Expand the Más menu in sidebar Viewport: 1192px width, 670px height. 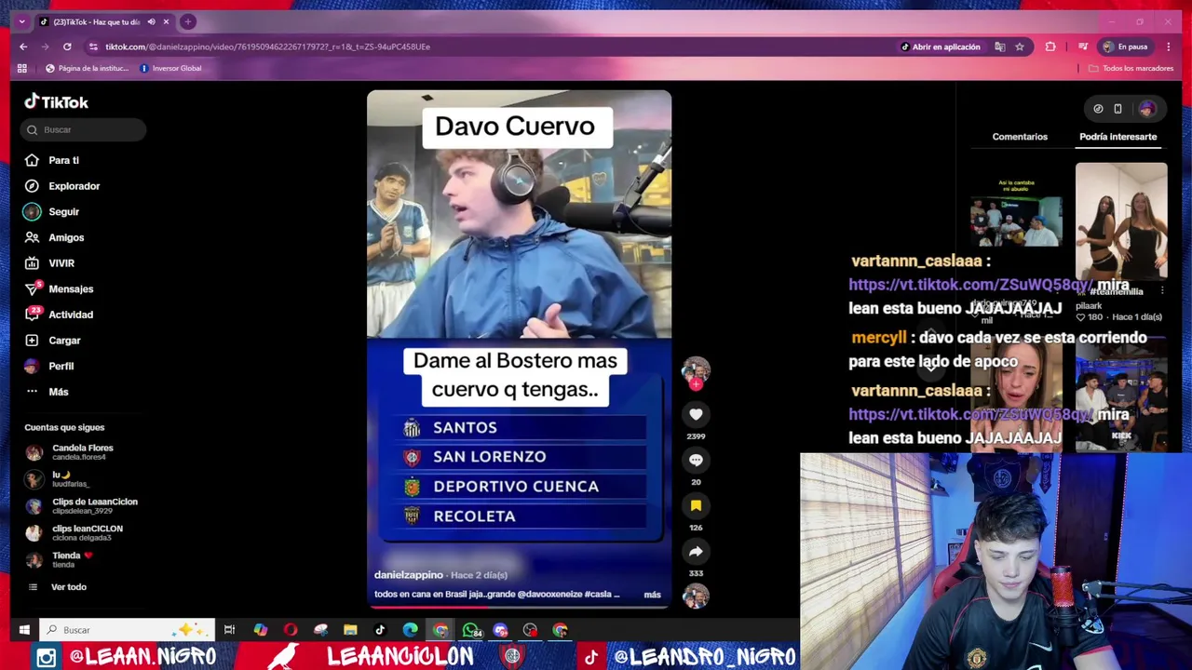tap(47, 392)
